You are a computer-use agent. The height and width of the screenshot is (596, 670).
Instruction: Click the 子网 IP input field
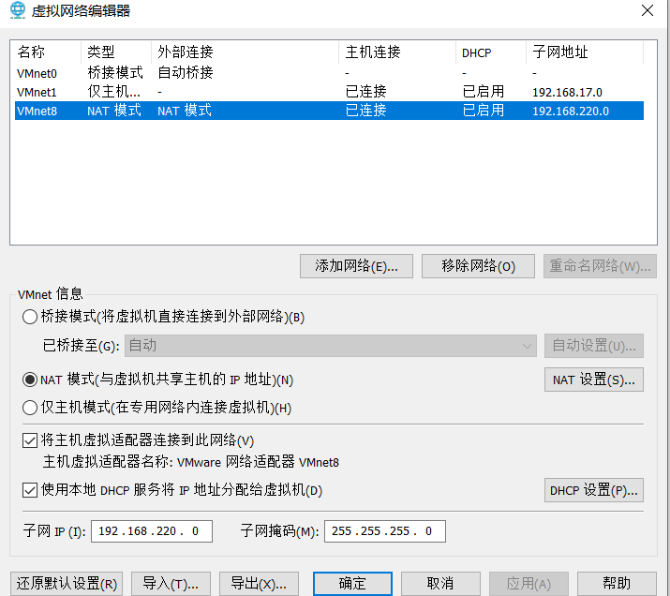point(152,531)
